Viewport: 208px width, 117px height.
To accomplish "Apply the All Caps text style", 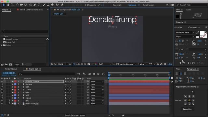I will (189, 63).
